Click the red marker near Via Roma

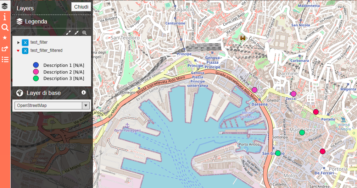(322, 151)
